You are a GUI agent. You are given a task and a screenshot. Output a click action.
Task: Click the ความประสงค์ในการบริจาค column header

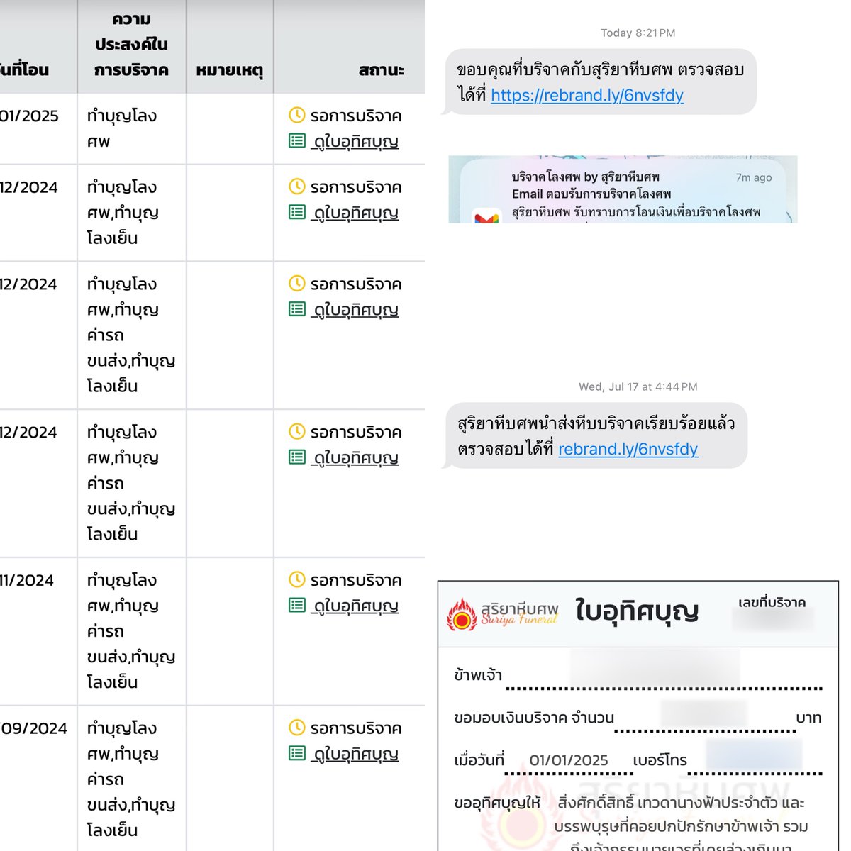[x=131, y=45]
